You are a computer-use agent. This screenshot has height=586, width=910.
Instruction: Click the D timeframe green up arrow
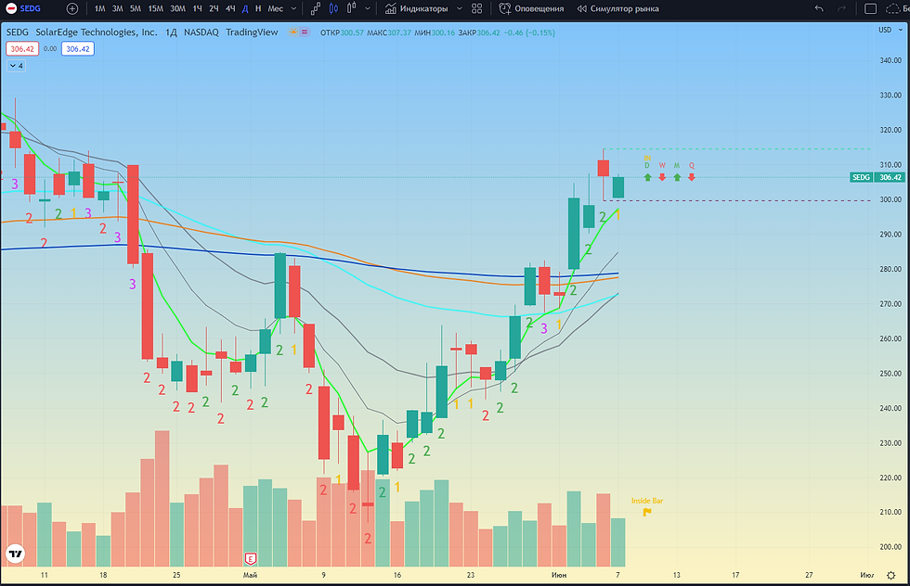tap(648, 177)
